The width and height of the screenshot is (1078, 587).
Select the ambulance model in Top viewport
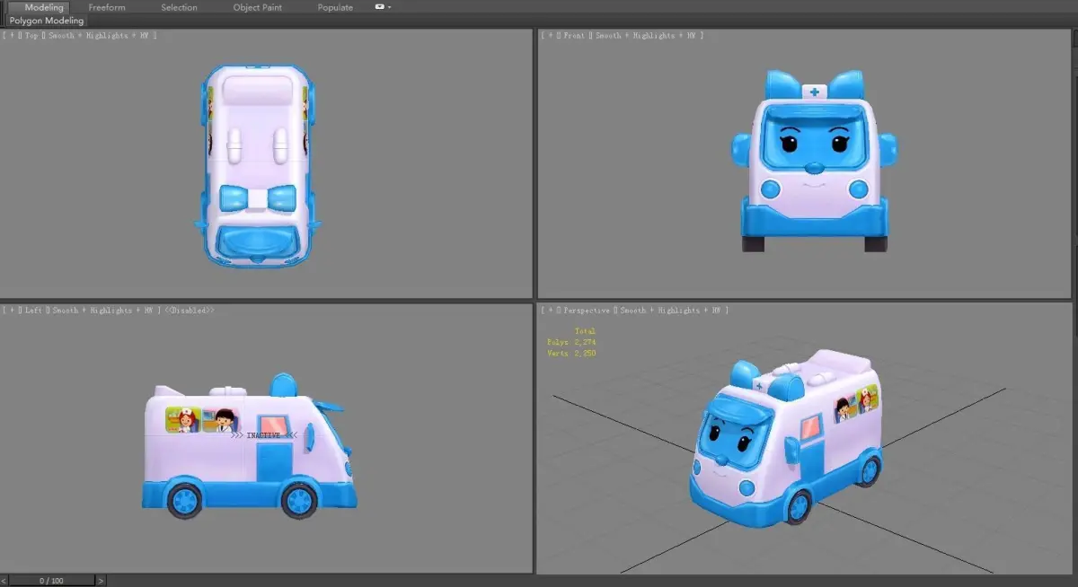(x=256, y=164)
